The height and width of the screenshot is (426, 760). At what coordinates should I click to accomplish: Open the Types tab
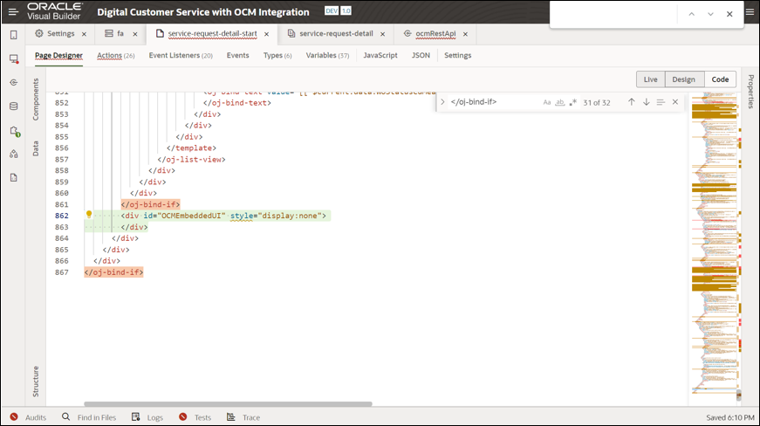coord(277,55)
